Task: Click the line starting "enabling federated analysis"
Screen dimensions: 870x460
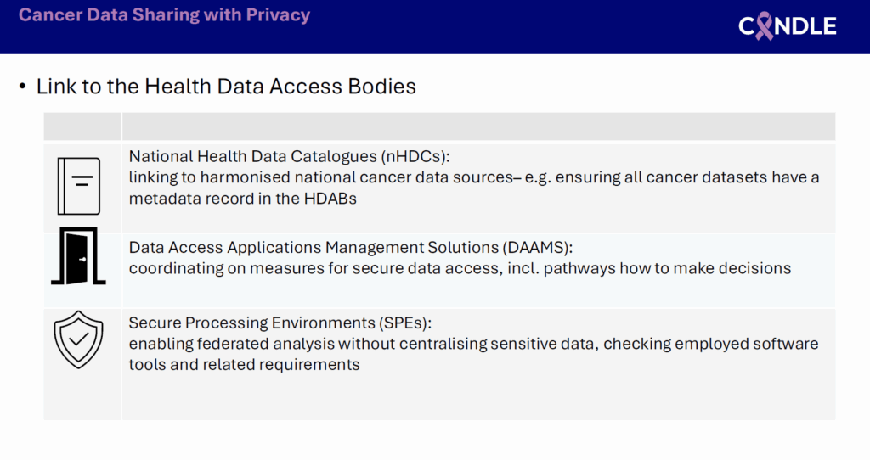Action: click(473, 344)
